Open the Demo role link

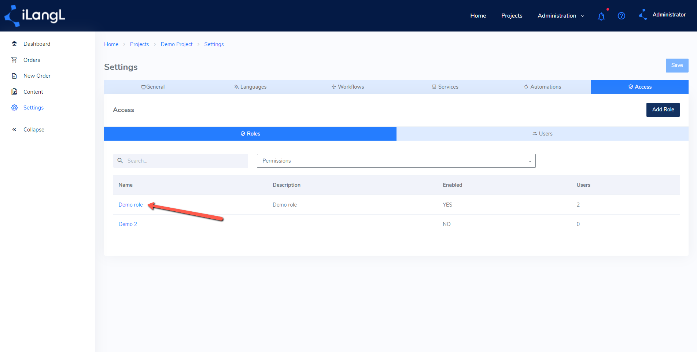pos(130,204)
